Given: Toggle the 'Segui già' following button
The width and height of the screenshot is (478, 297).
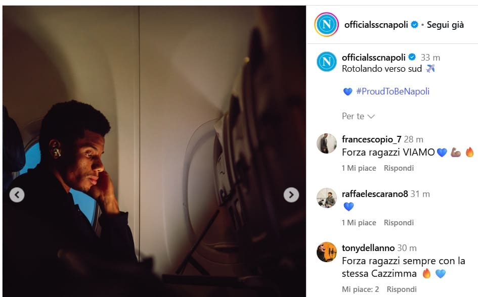Looking at the screenshot, I should coord(445,24).
